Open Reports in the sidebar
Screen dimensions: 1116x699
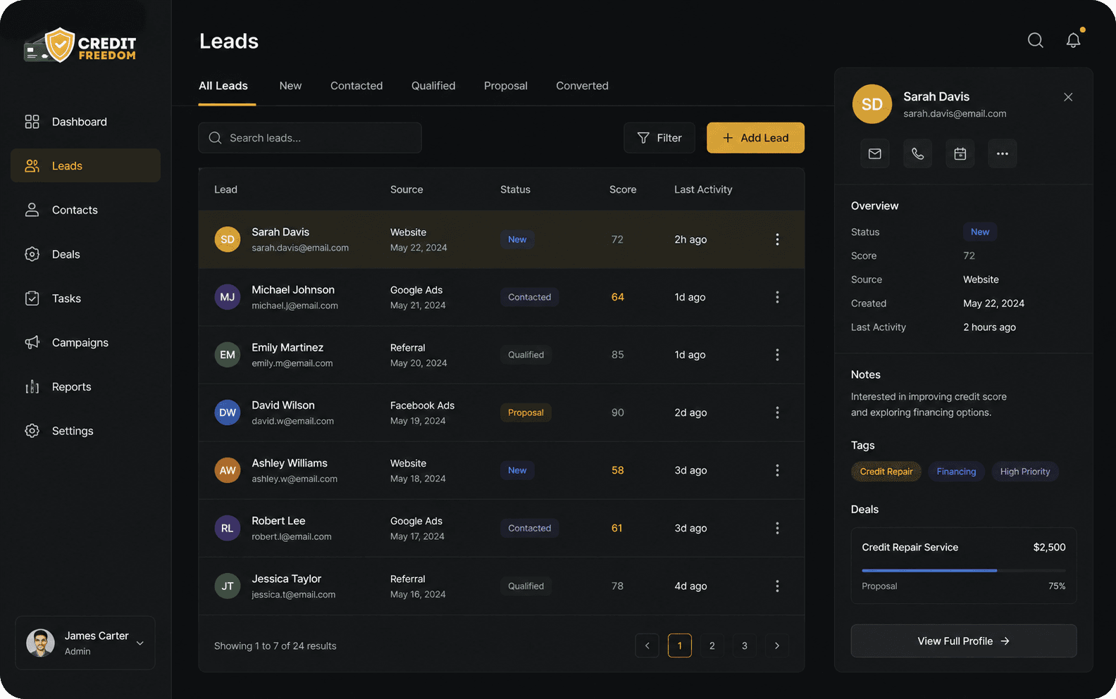85,386
